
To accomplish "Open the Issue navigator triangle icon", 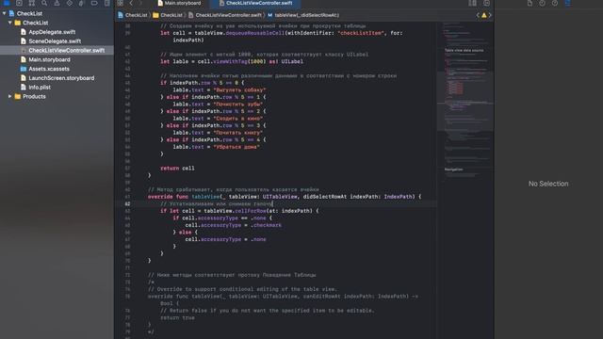I will [57, 3].
